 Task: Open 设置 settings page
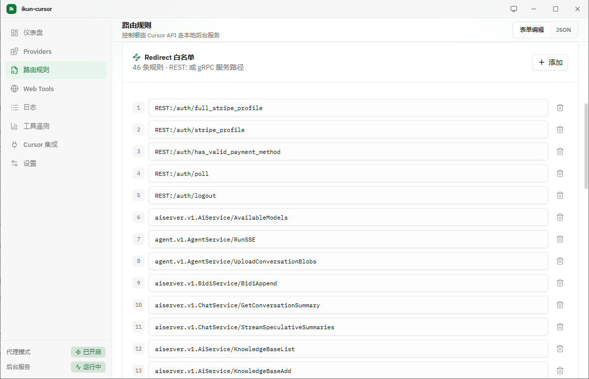tap(56, 164)
